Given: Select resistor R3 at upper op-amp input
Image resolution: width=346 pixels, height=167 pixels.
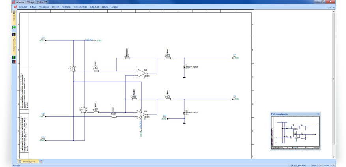Looking at the screenshot, I should 96,71.
